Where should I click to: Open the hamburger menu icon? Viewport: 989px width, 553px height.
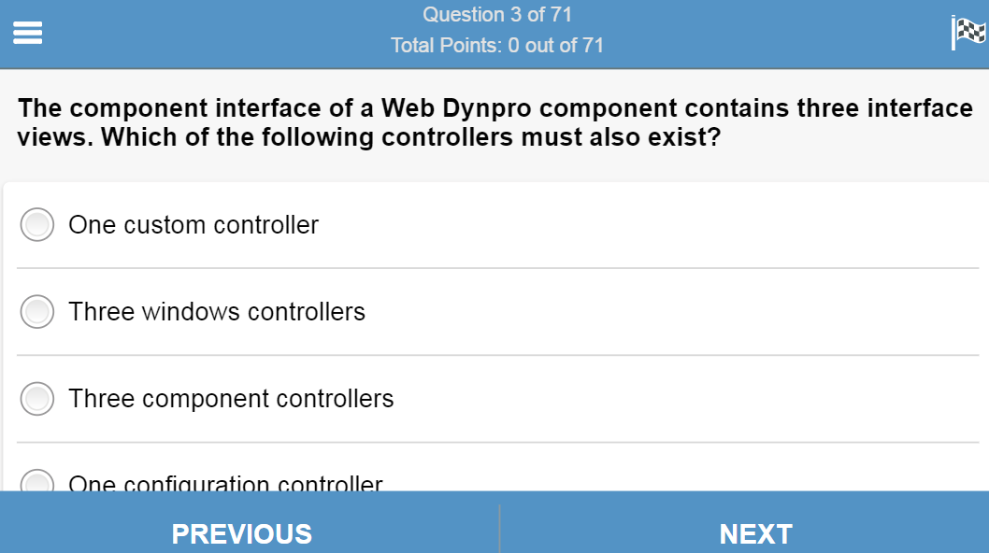click(28, 33)
